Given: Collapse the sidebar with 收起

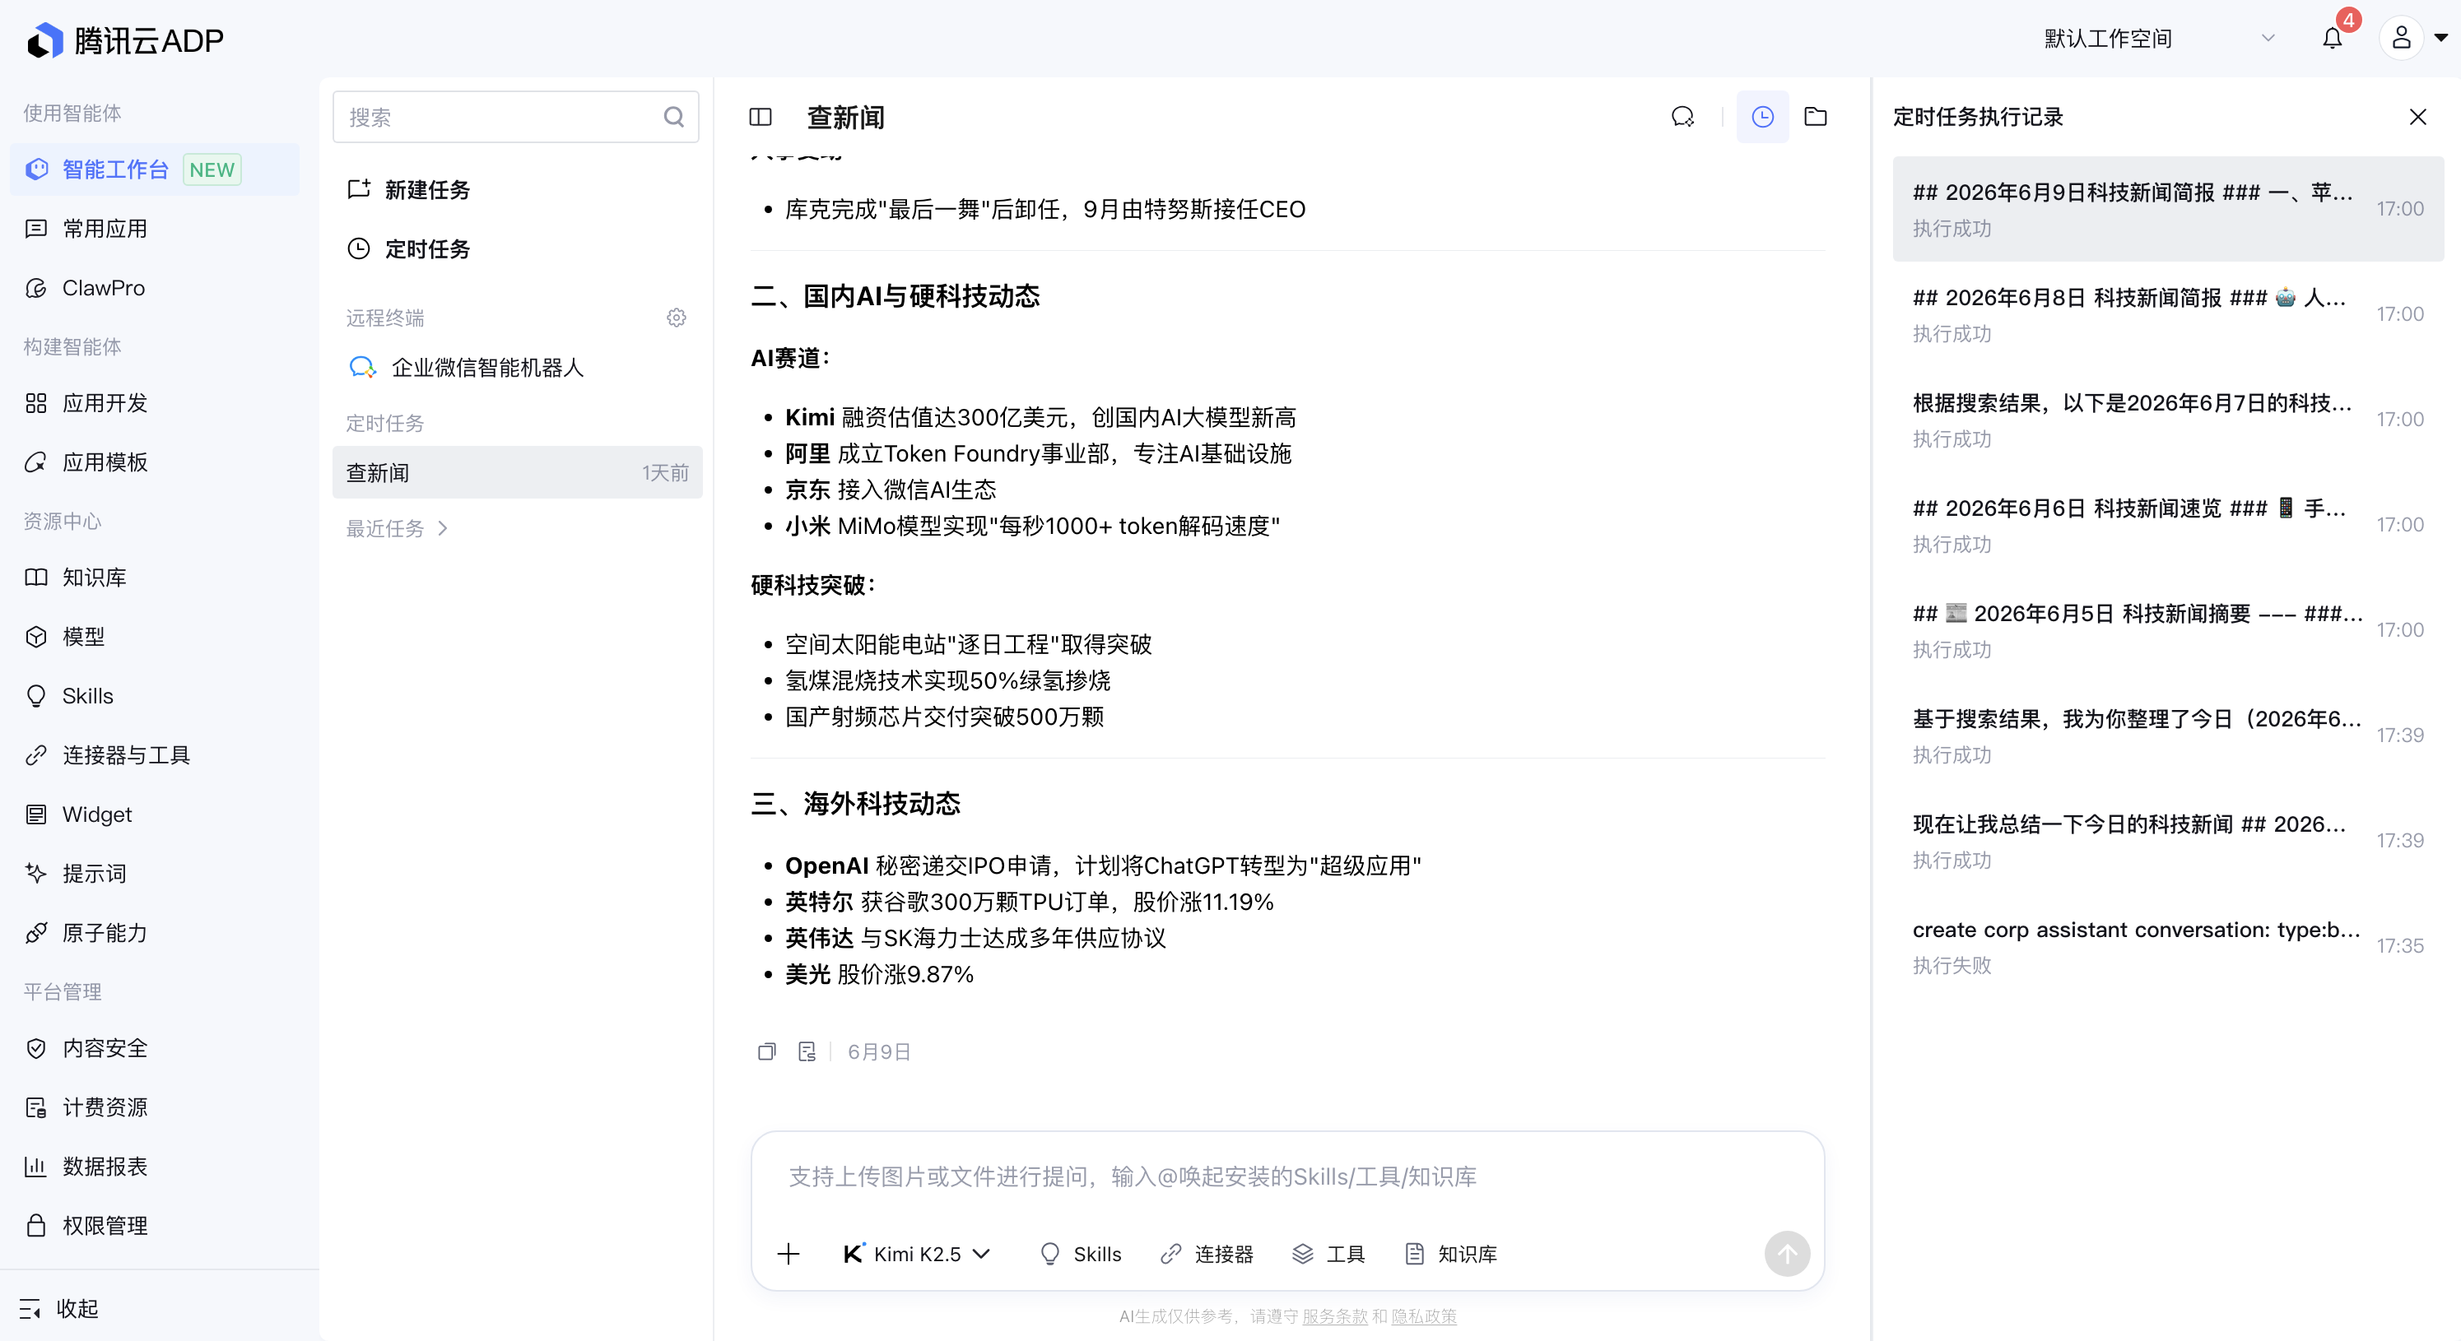Looking at the screenshot, I should pyautogui.click(x=59, y=1309).
